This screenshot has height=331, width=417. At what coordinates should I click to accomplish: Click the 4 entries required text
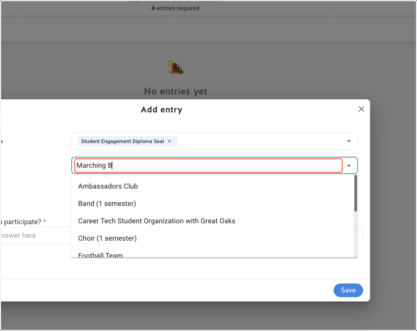coord(175,8)
